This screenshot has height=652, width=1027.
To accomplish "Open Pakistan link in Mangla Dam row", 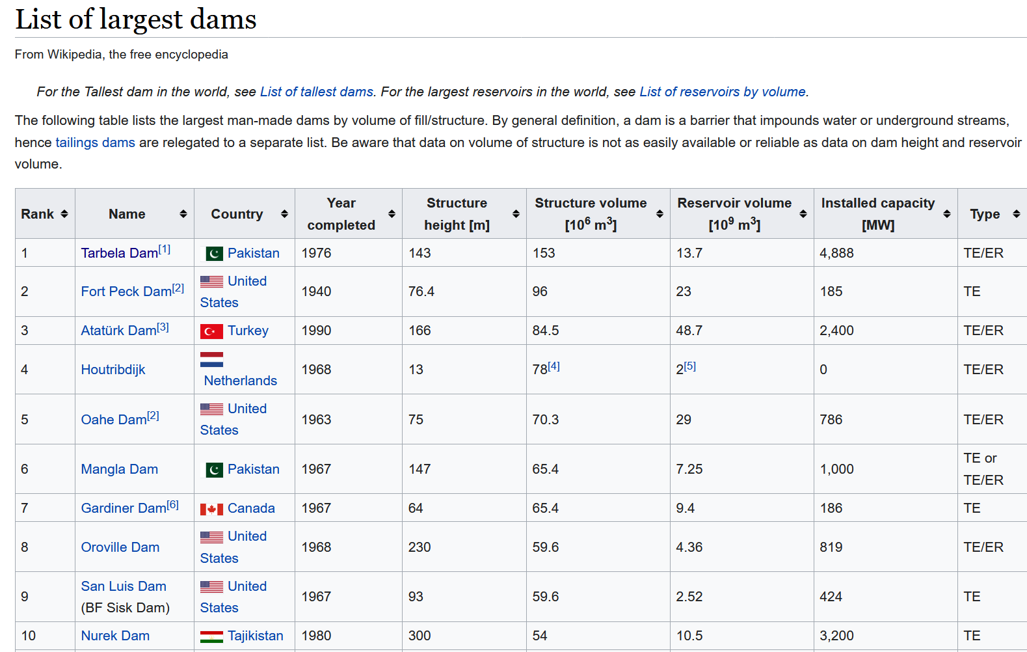I will pos(254,469).
